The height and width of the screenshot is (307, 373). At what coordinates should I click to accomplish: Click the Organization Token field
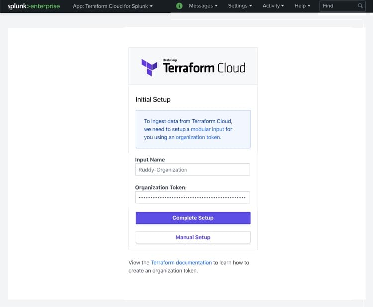pyautogui.click(x=192, y=197)
